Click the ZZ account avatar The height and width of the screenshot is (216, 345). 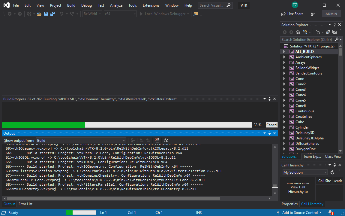pos(295,5)
